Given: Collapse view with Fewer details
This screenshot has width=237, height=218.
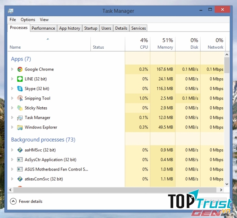Looking at the screenshot, I should tap(26, 201).
